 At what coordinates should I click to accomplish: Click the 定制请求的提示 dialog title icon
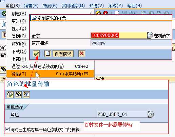(x=34, y=18)
